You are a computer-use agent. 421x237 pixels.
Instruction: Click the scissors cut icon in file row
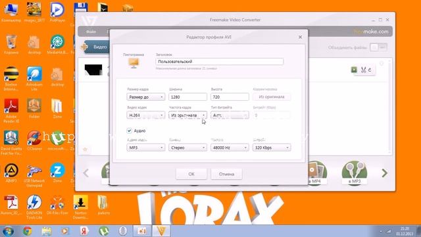coord(364,70)
